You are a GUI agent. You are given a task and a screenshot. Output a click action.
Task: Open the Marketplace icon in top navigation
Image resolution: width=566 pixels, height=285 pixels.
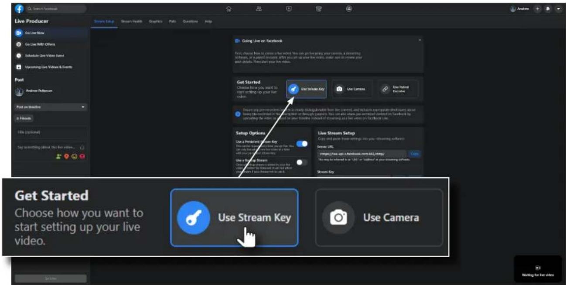(319, 8)
